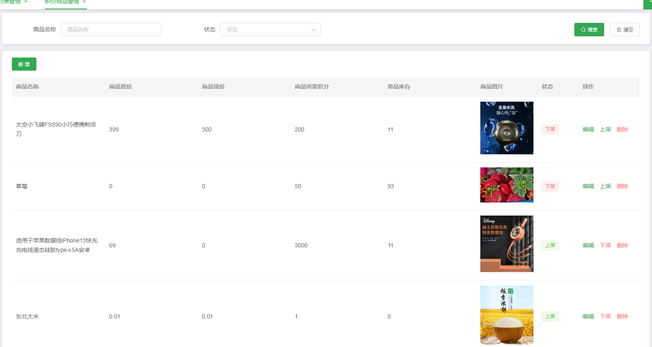Image resolution: width=652 pixels, height=347 pixels.
Task: Delete the 东北大米 product
Action: [622, 316]
